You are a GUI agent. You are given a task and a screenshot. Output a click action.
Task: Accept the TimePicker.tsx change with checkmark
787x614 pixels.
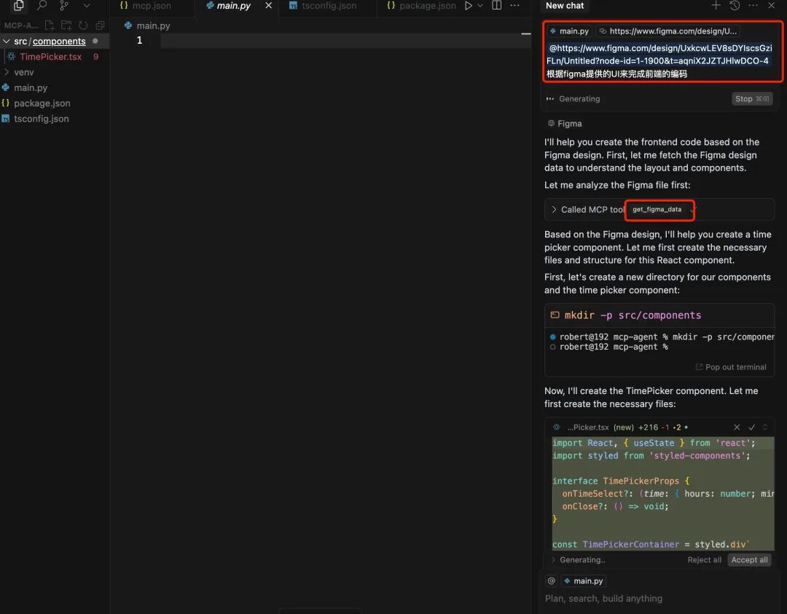point(752,428)
